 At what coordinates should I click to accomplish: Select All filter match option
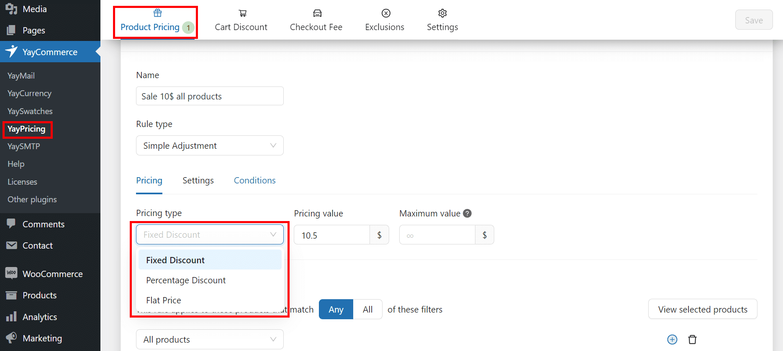[368, 309]
